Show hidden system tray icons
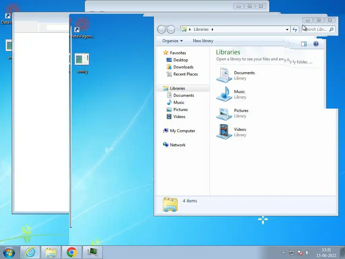The height and width of the screenshot is (259, 345). 284,253
